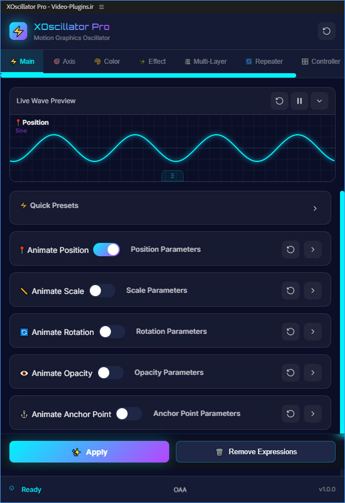The height and width of the screenshot is (503, 345).
Task: Pause the live wave preview
Action: (x=300, y=101)
